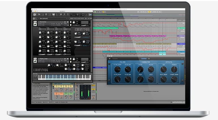218x120 pixels.
Task: Toggle the blue plugin window power icon
Action: pyautogui.click(x=109, y=59)
